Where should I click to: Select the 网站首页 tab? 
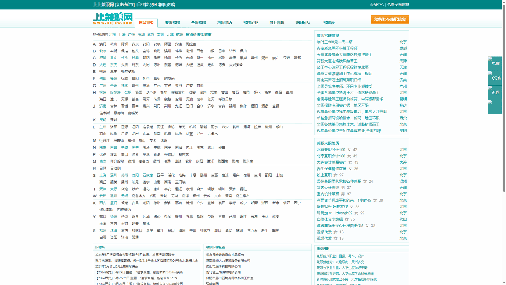tap(146, 23)
